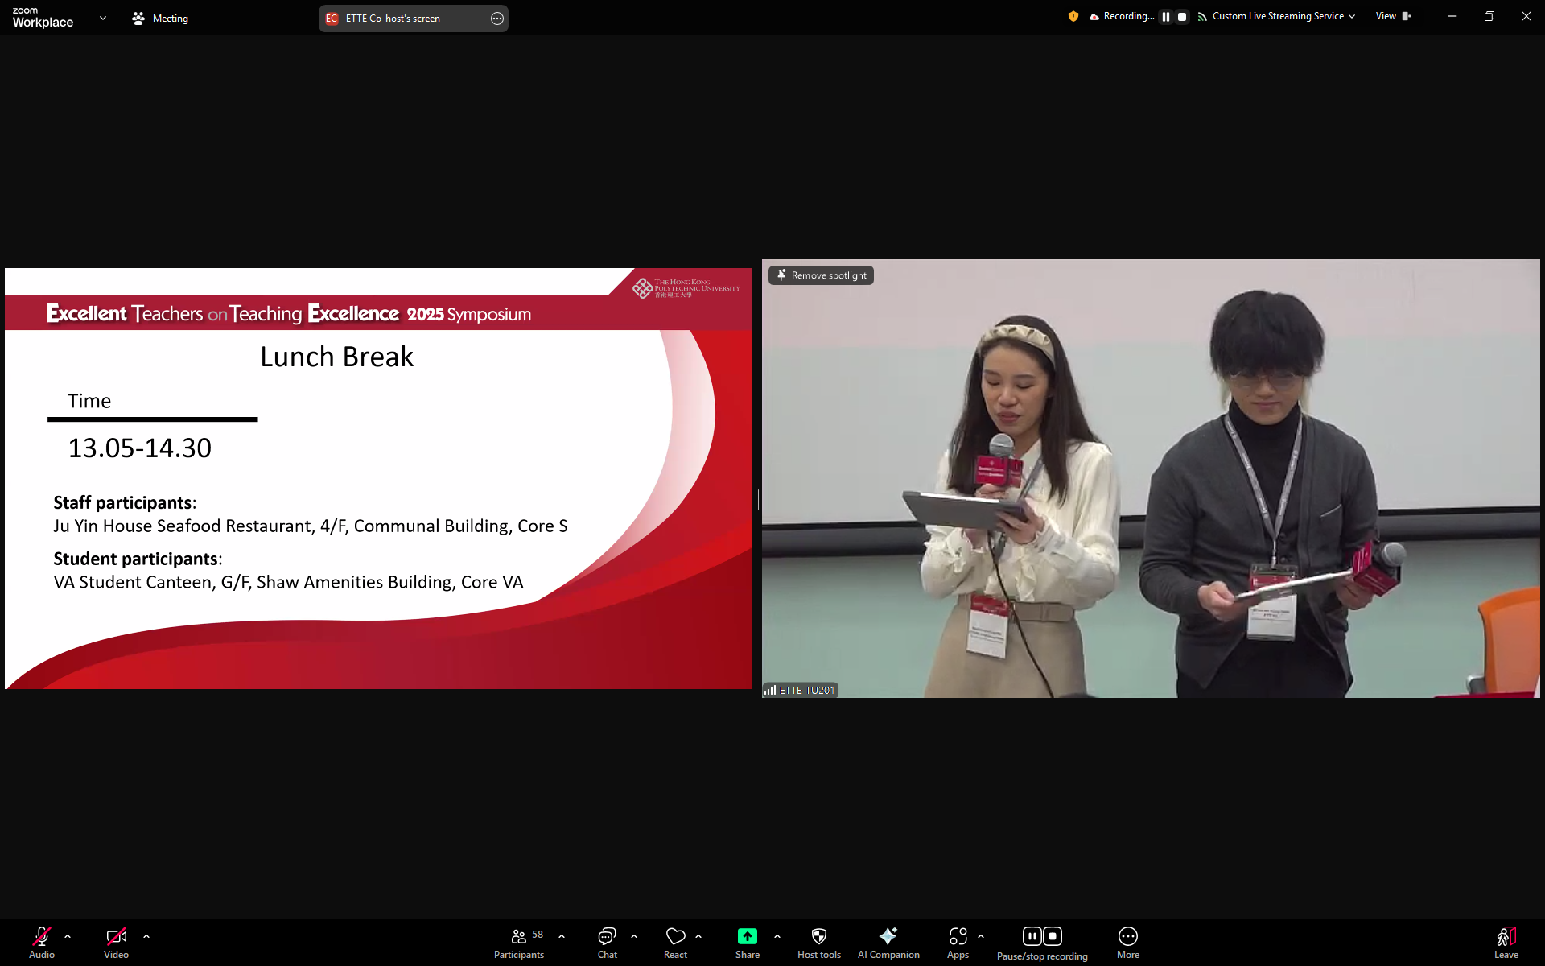Click the Leave meeting button
The image size is (1545, 966).
[x=1506, y=943]
